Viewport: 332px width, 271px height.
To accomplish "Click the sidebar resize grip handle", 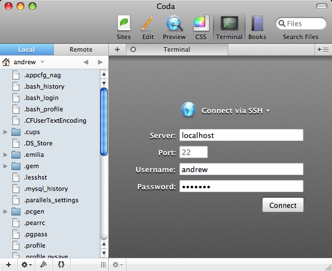I will (x=103, y=265).
